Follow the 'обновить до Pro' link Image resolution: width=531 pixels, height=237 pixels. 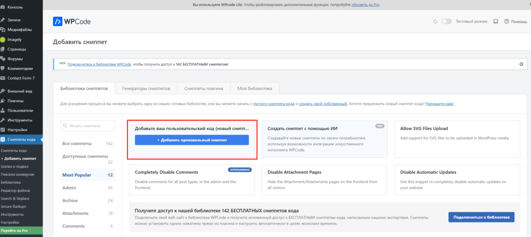click(366, 5)
